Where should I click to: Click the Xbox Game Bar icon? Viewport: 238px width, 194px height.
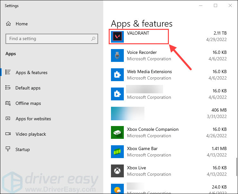117,152
